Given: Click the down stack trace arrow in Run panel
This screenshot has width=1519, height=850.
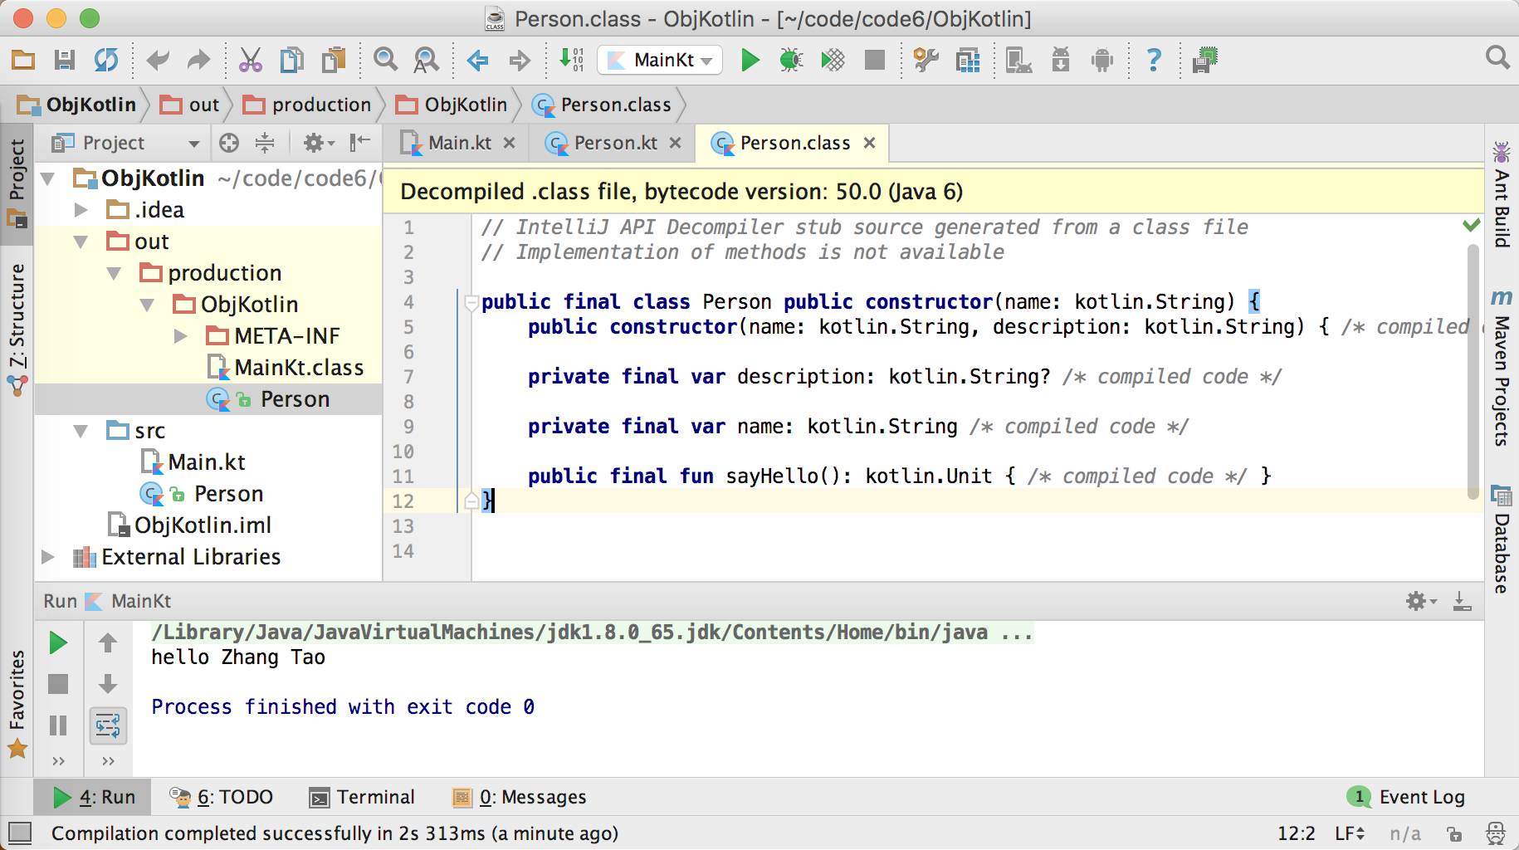Looking at the screenshot, I should tap(108, 684).
